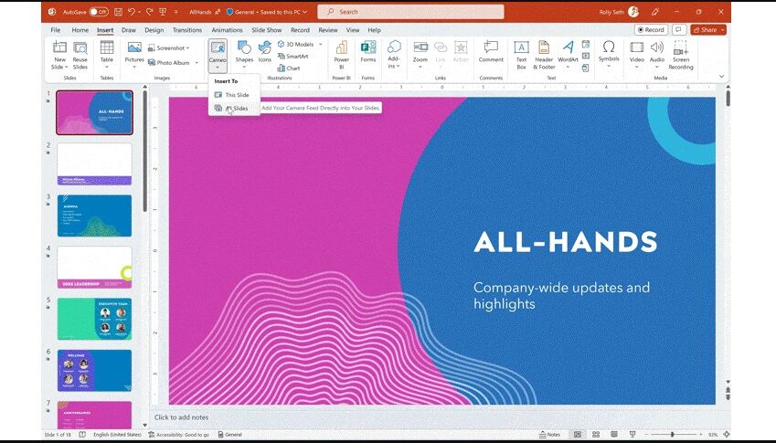
Task: Open Header & Footer dialog
Action: tap(544, 55)
